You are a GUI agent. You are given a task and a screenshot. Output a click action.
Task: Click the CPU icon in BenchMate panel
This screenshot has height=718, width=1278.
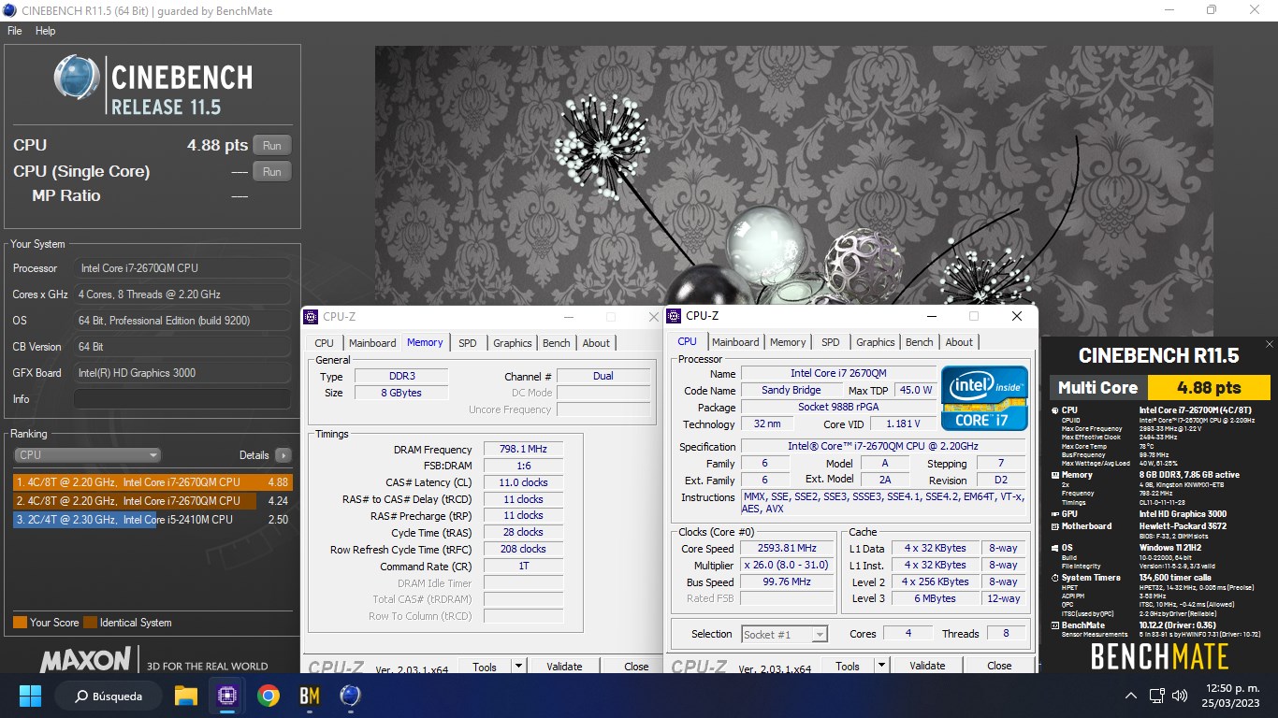click(x=1053, y=410)
